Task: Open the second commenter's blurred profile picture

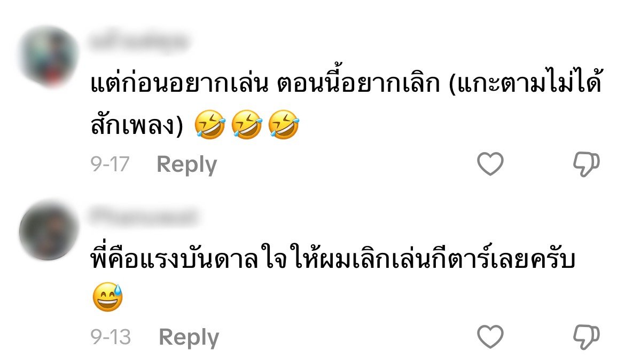Action: pos(49,230)
